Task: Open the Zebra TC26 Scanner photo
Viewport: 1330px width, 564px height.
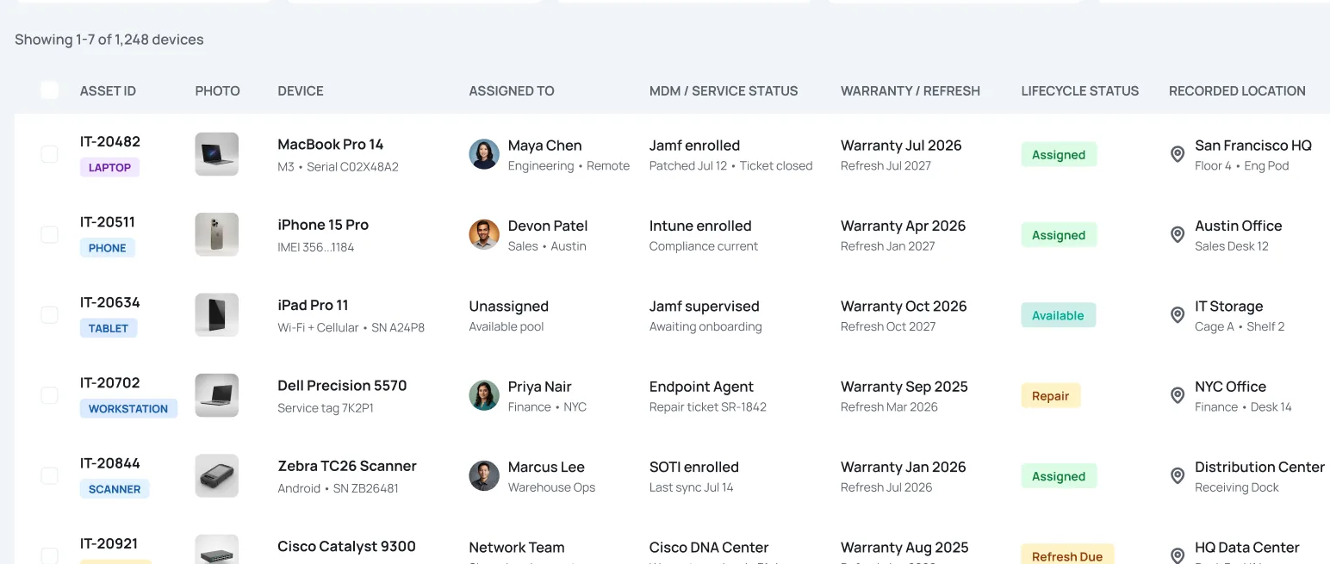Action: click(217, 475)
